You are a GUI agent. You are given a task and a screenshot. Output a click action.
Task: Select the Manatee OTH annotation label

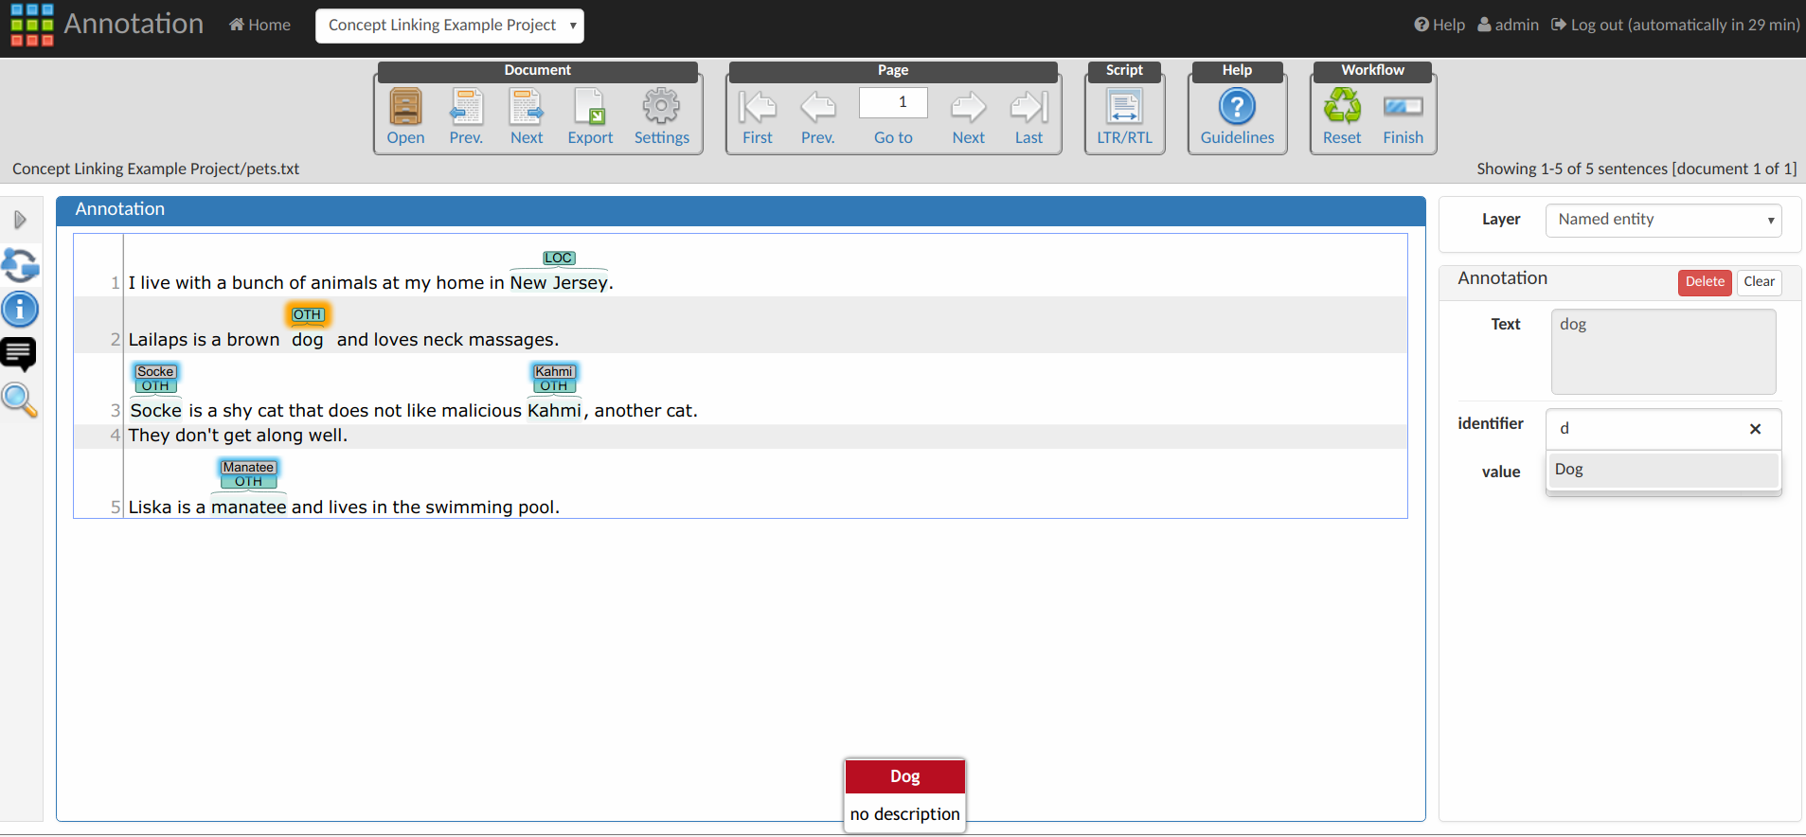(x=248, y=474)
